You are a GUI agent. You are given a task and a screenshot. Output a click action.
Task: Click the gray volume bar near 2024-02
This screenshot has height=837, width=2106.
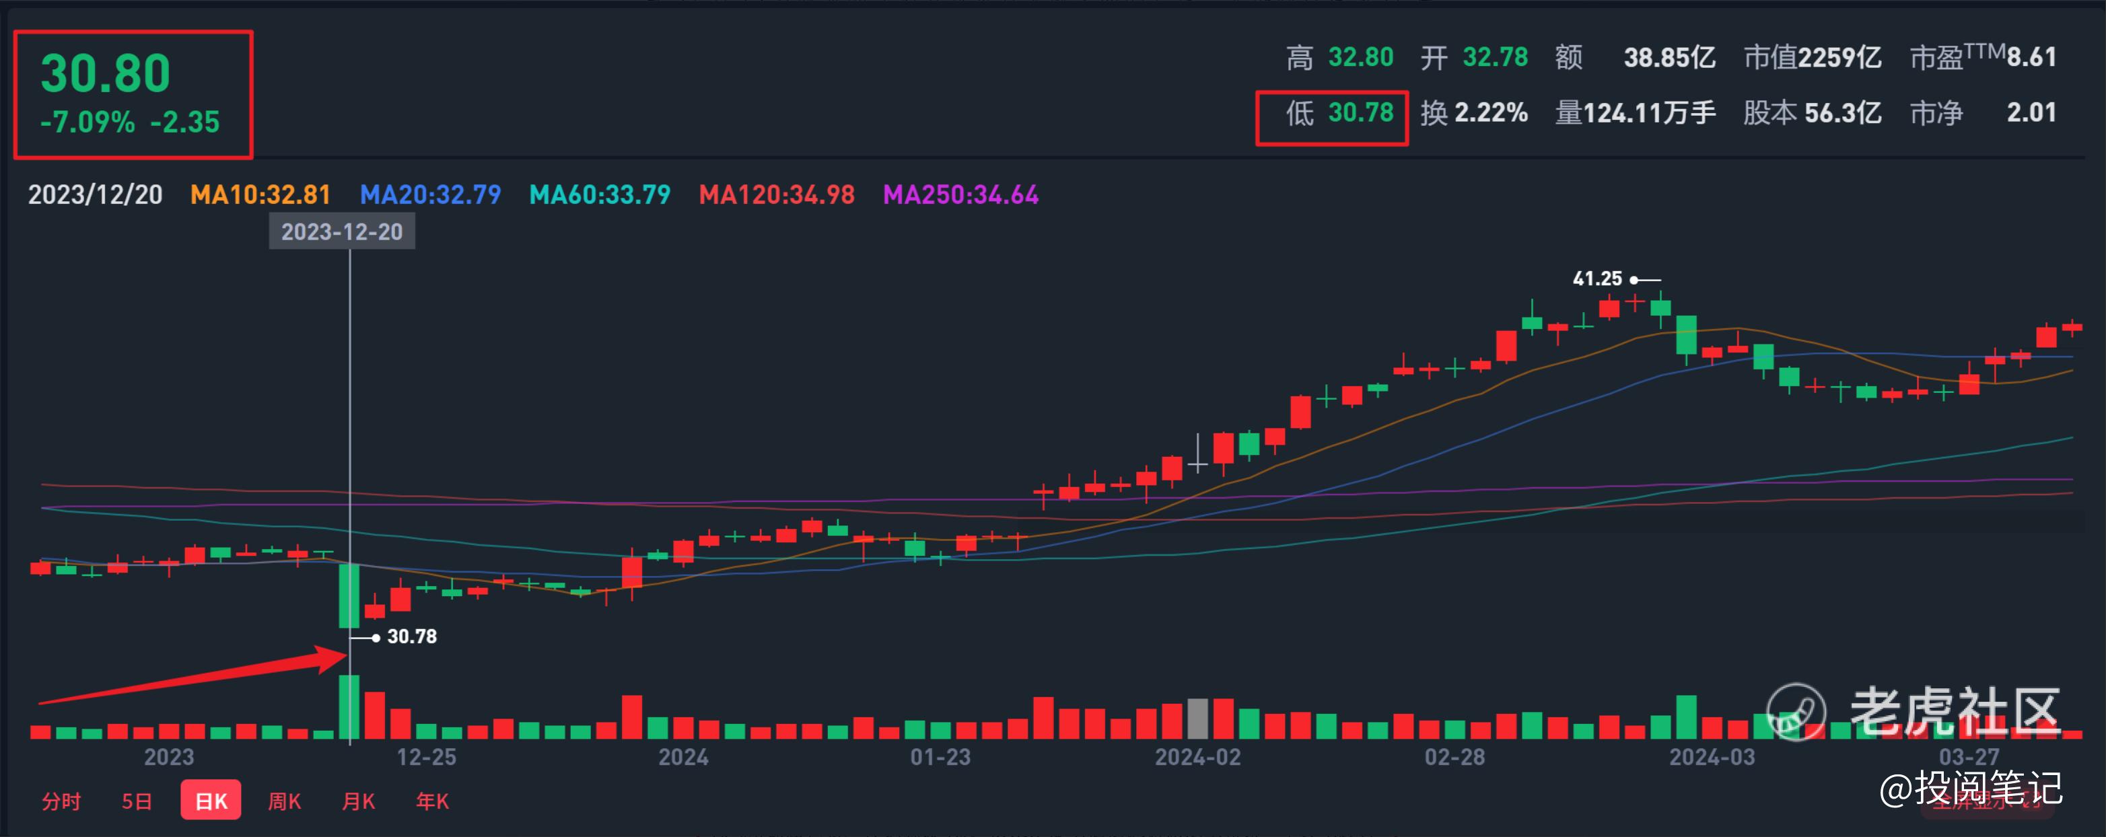coord(1197,719)
